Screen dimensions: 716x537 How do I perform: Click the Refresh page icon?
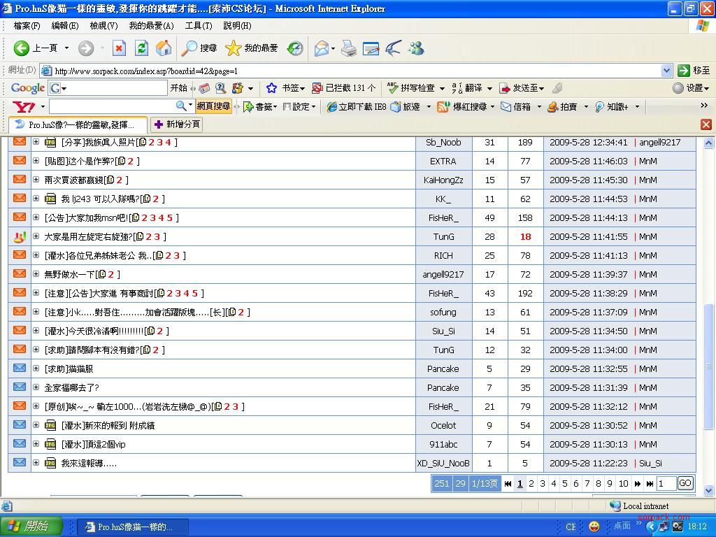pos(141,48)
